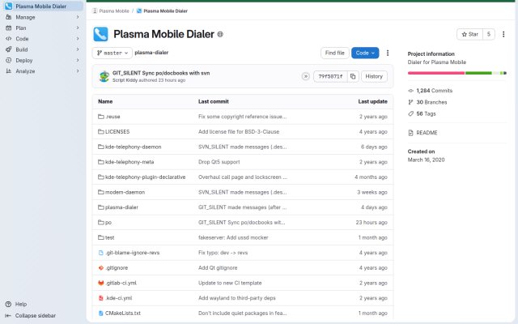Expand the Build sidebar section
This screenshot has height=324, width=518.
[x=43, y=49]
